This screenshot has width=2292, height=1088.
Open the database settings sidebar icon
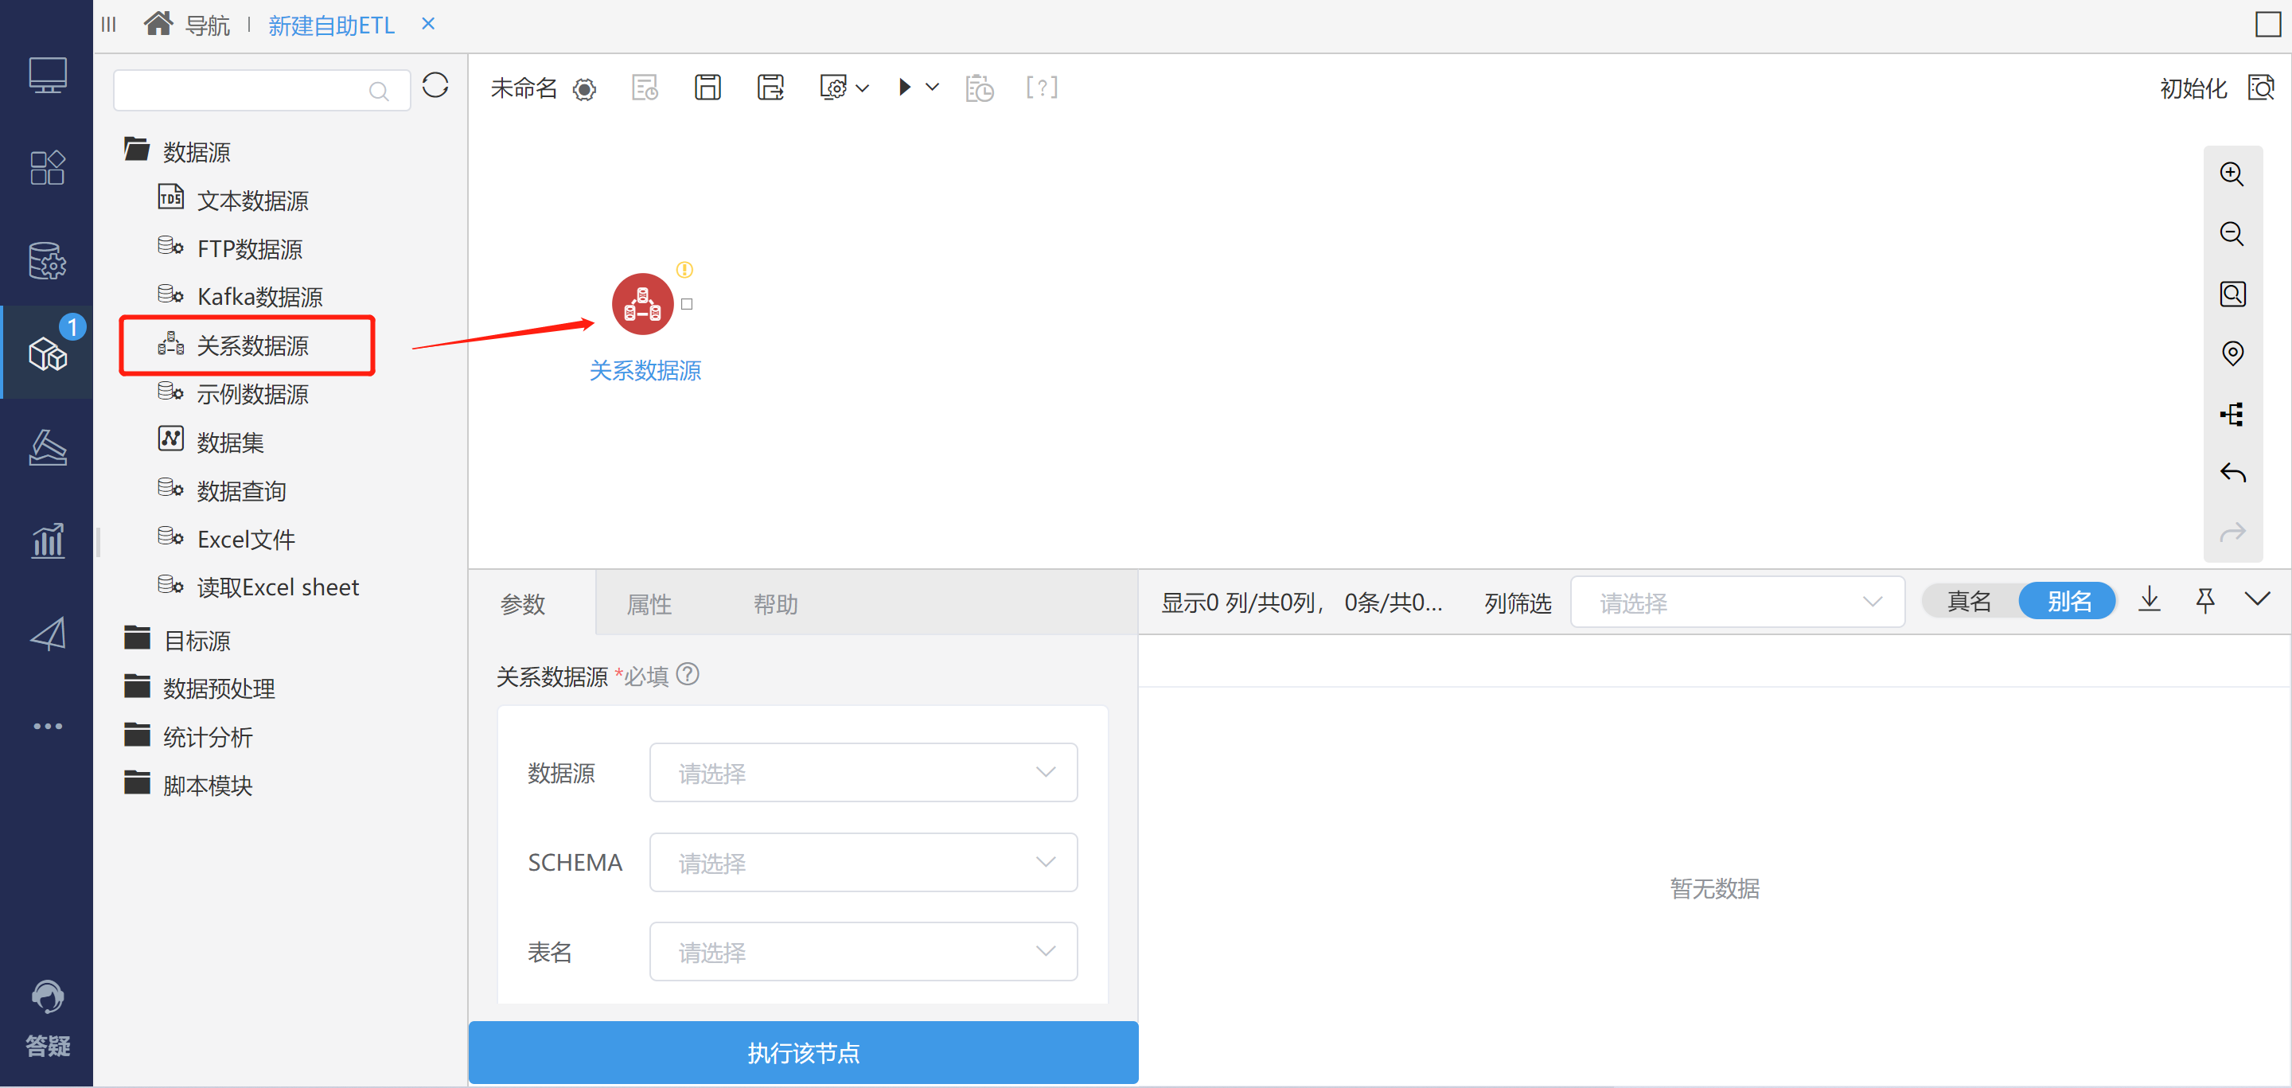pyautogui.click(x=47, y=260)
